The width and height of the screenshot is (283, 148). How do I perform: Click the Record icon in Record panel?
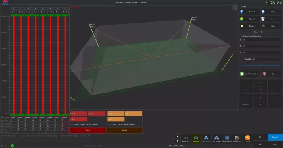coord(242,12)
